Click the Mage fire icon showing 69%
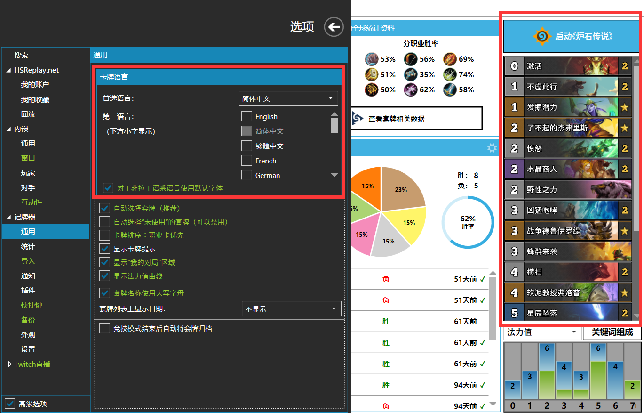This screenshot has width=644, height=413. coord(450,59)
